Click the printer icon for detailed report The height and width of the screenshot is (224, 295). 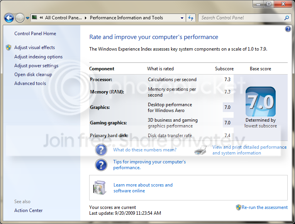tap(200, 150)
